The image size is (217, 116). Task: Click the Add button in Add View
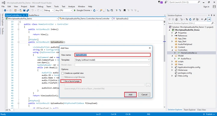pyautogui.click(x=131, y=95)
